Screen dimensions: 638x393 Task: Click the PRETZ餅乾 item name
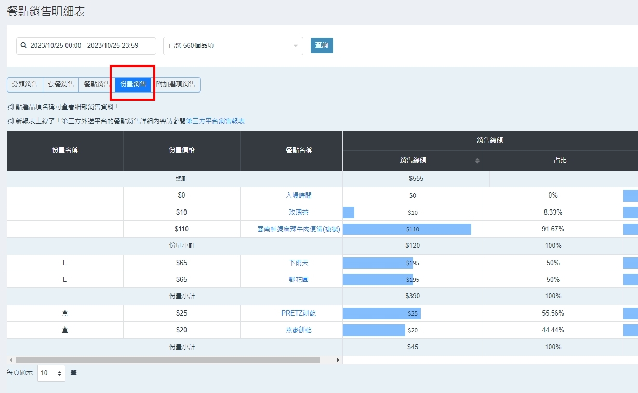(x=299, y=313)
